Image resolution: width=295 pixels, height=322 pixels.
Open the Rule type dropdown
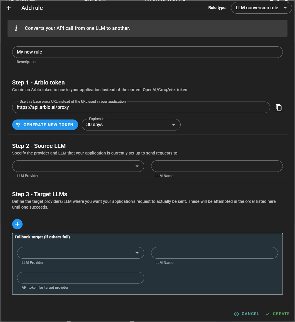(261, 8)
